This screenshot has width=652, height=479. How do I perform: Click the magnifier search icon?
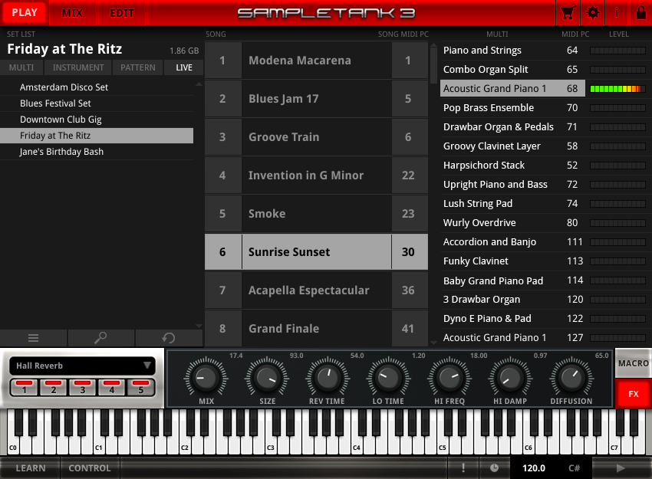[x=100, y=338]
